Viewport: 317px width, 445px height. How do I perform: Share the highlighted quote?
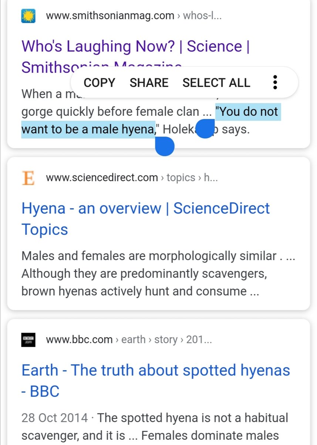(149, 82)
